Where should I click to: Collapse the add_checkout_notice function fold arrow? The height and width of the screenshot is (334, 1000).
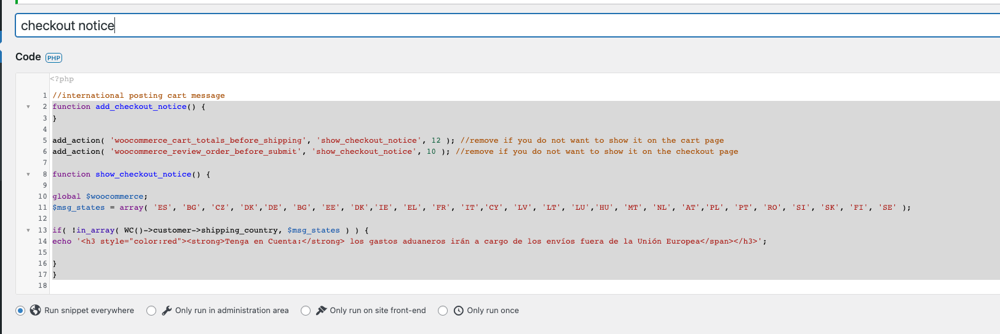[28, 106]
